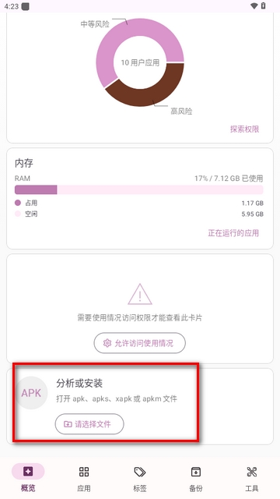
Task: Open 正在运行的应用 link
Action: (233, 233)
